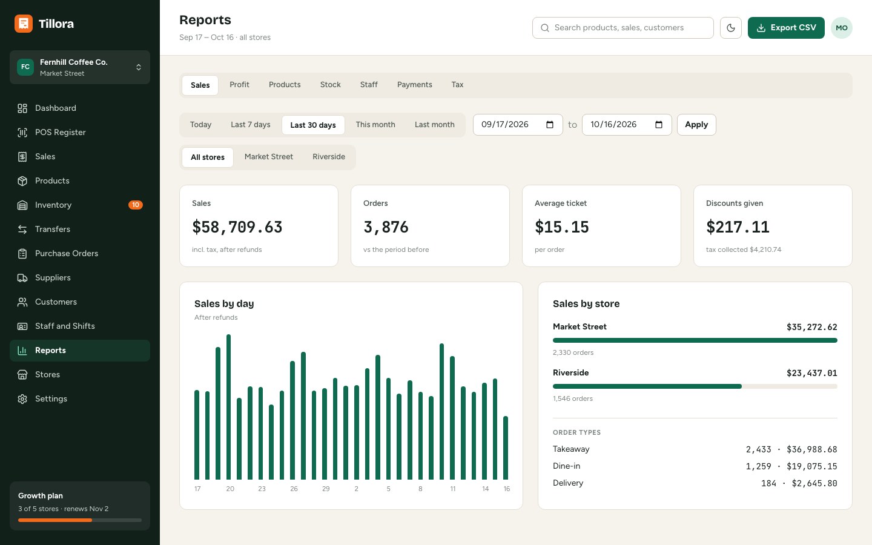Click the Inventory badge showing 10
The image size is (872, 545).
pos(136,205)
